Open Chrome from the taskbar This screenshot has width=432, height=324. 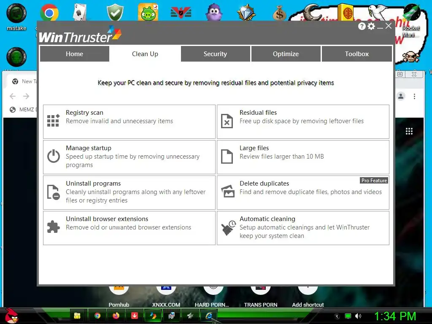click(x=97, y=316)
